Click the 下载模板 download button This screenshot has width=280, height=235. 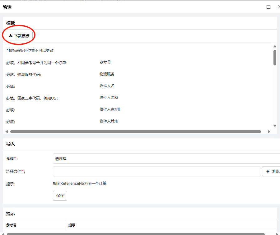(x=19, y=36)
